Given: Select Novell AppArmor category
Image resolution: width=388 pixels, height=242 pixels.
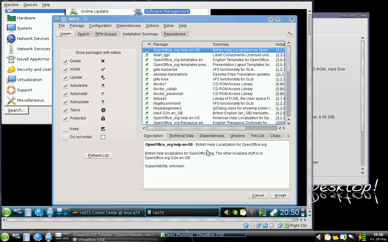Looking at the screenshot, I should point(28,59).
